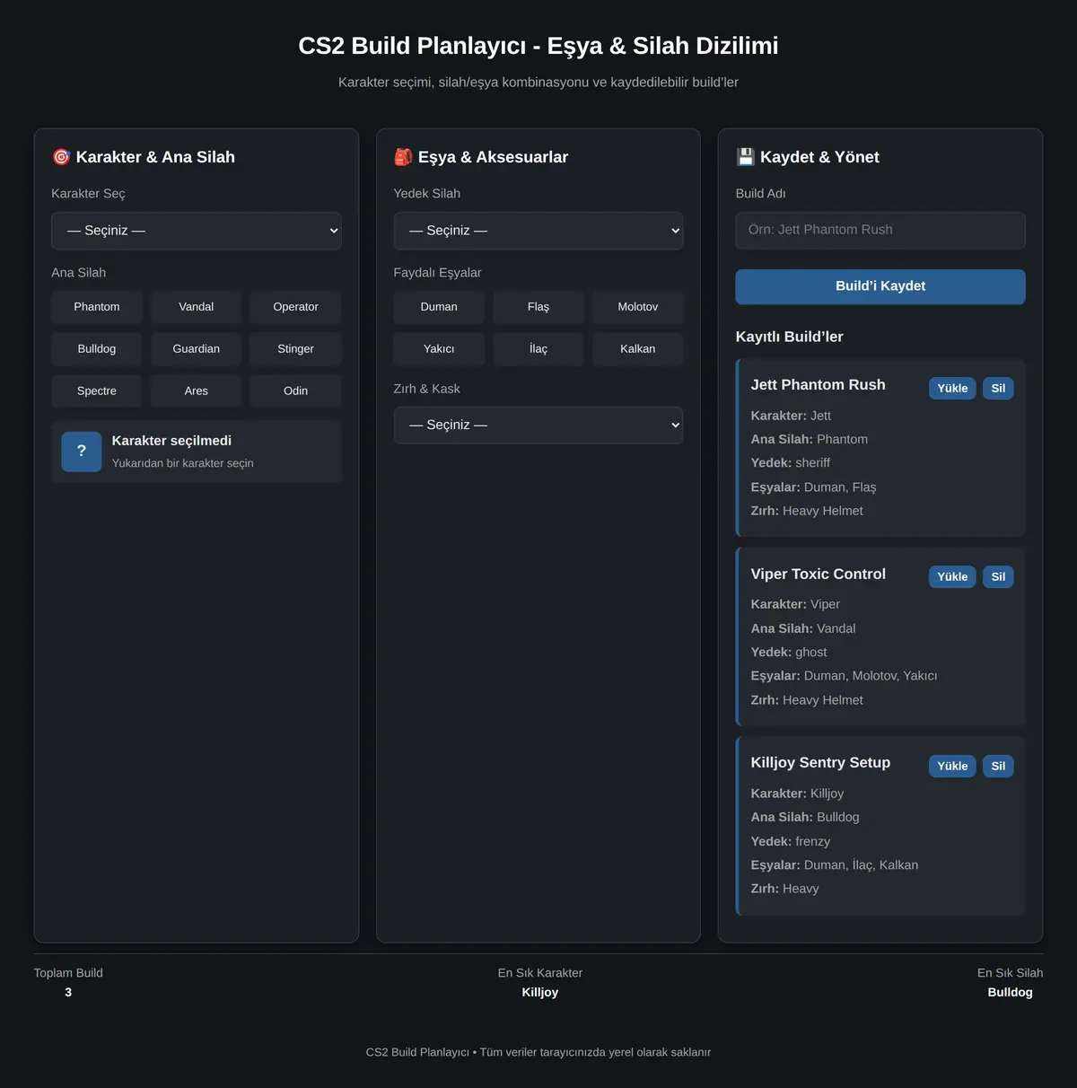Click the target icon beside Karakter & Ana Silah

pos(61,157)
